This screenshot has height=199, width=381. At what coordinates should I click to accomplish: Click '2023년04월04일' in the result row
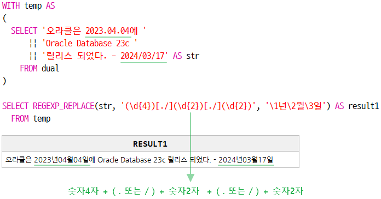[62, 160]
